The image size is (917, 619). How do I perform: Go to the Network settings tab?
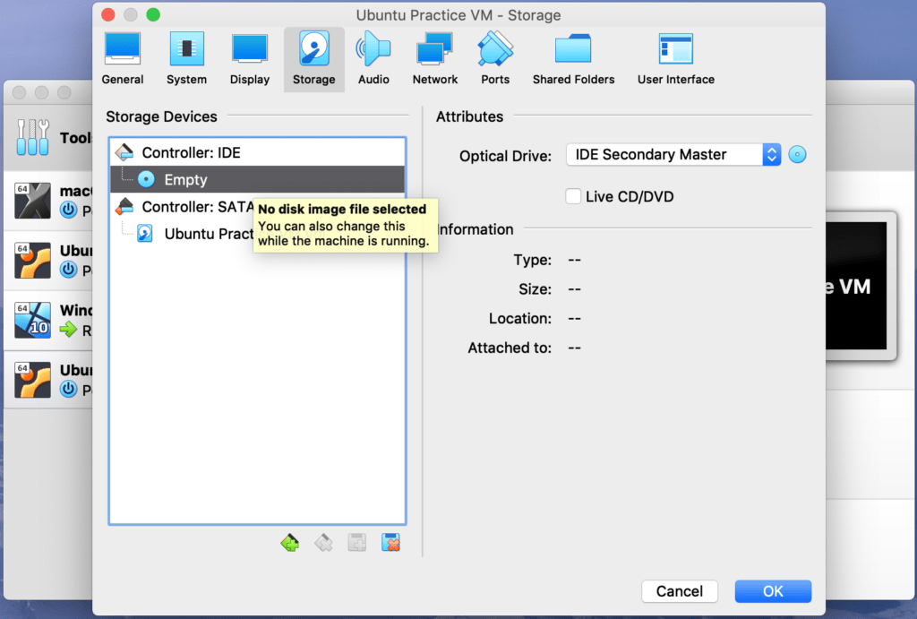[x=435, y=60]
